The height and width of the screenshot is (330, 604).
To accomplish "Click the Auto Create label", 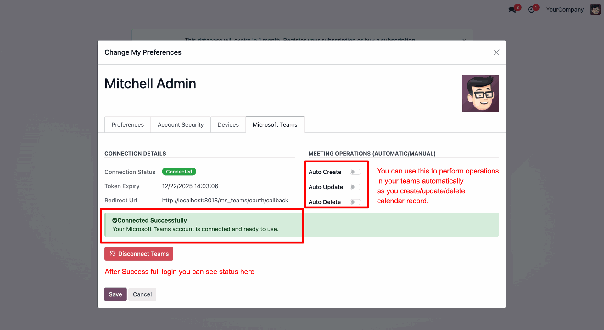I will (325, 172).
